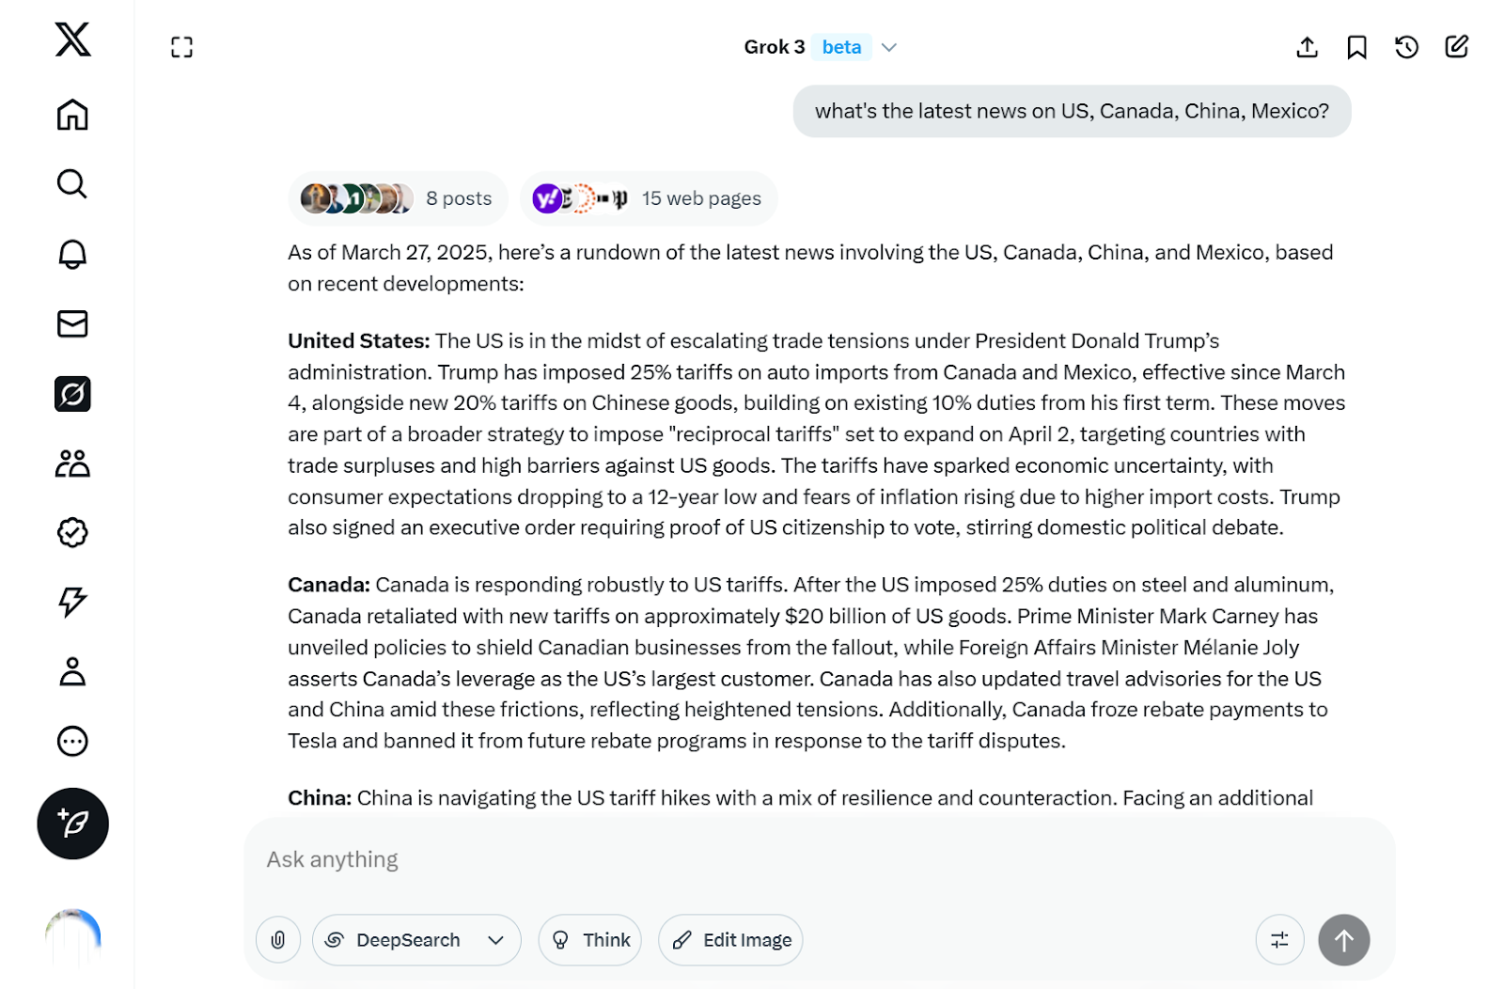Open Direct Messages

(x=72, y=323)
